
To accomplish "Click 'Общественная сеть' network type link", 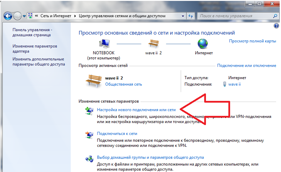I will point(123,84).
